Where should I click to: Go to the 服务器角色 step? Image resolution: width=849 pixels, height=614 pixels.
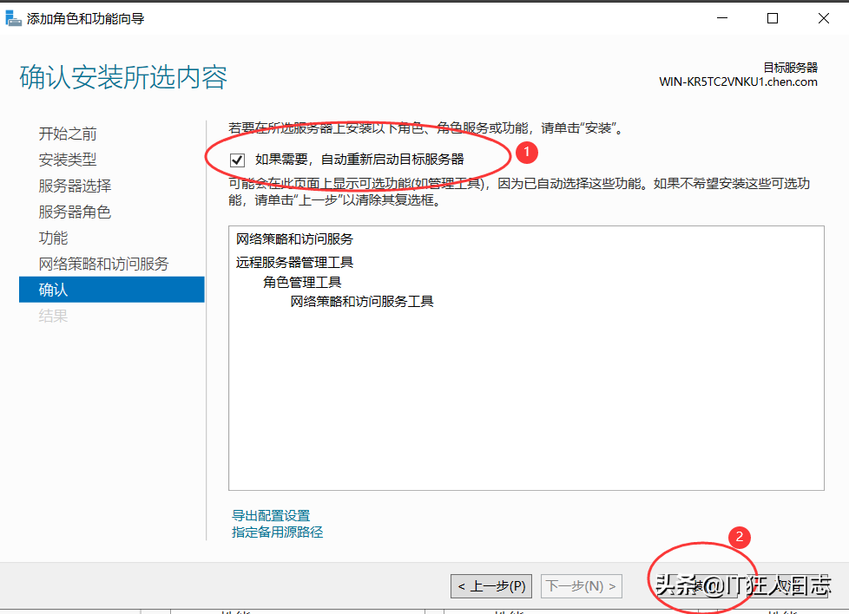(x=75, y=212)
